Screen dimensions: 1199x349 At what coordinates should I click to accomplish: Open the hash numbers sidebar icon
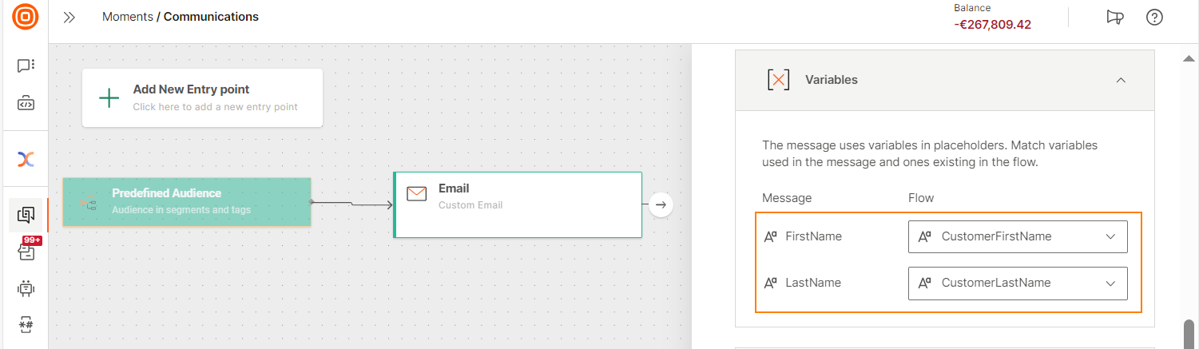(26, 324)
